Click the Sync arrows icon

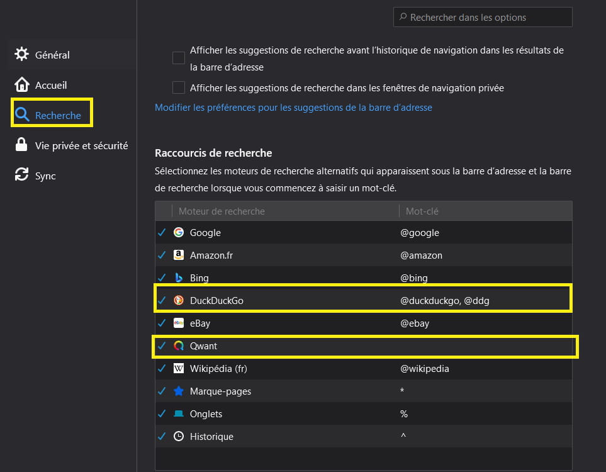tap(21, 175)
